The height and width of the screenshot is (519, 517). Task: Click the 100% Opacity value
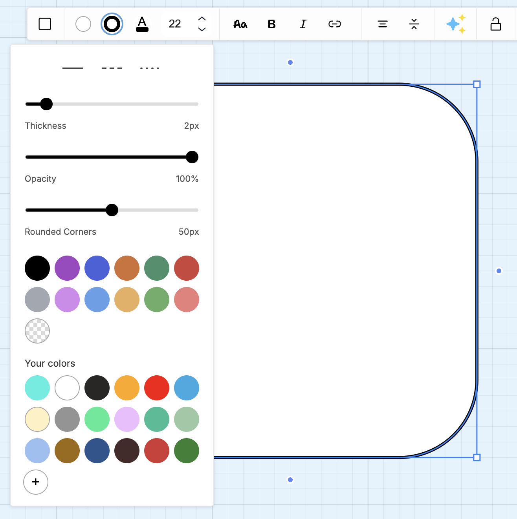pyautogui.click(x=187, y=179)
